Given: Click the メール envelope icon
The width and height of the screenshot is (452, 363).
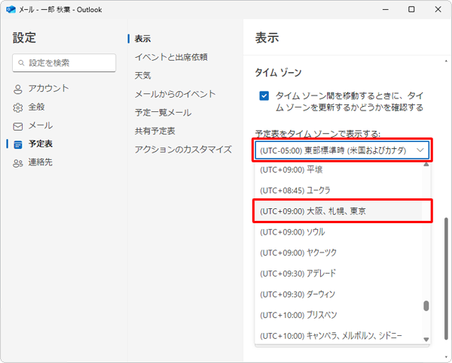Looking at the screenshot, I should point(17,126).
